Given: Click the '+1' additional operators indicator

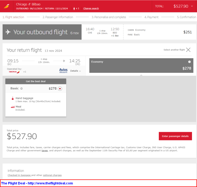Looking at the screenshot, I should tap(25, 72).
